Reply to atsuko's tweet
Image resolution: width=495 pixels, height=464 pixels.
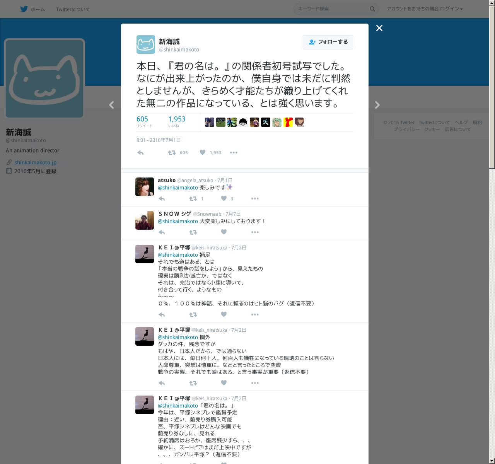162,199
